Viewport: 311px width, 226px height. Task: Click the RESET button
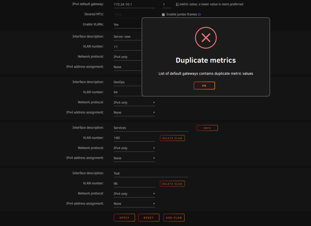[x=149, y=218]
